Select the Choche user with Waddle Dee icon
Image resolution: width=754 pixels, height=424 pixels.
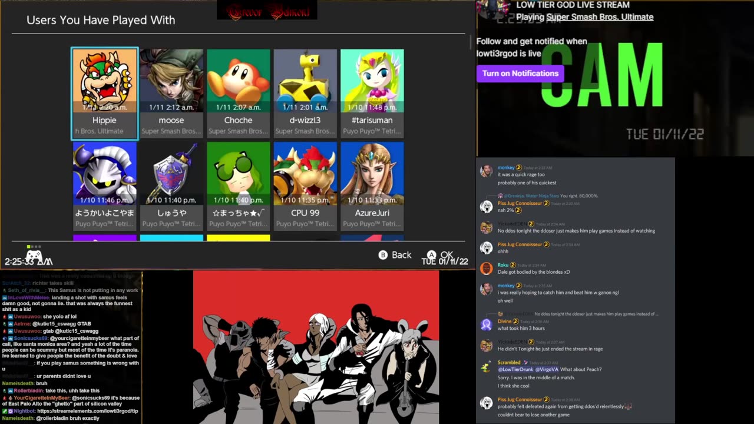[239, 94]
